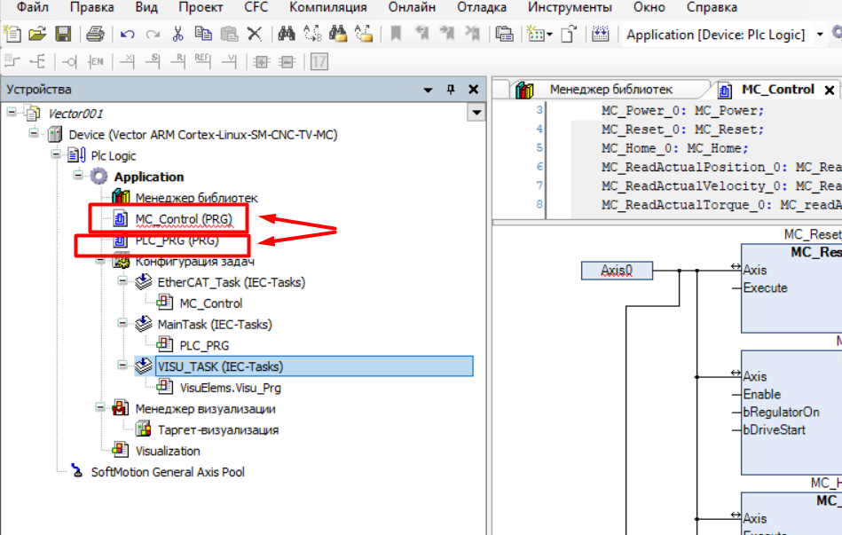This screenshot has height=535, width=842.
Task: Switch to the Менеджер библиотек tab
Action: 610,90
